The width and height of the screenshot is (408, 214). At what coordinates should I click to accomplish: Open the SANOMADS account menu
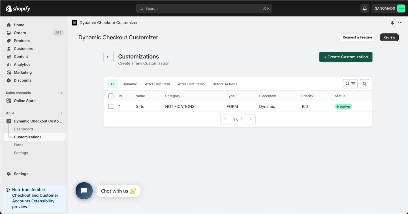pos(388,8)
